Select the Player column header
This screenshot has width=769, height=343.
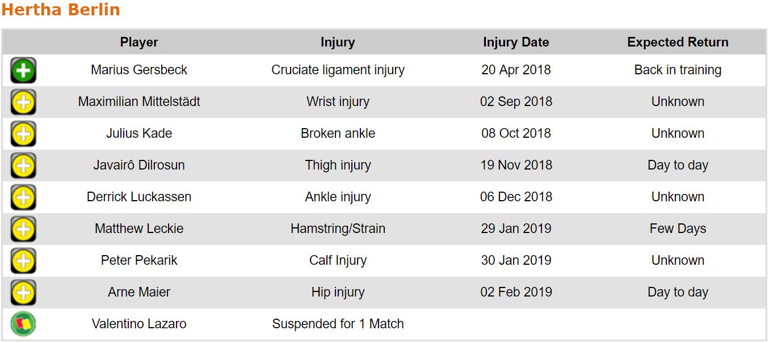(x=139, y=42)
